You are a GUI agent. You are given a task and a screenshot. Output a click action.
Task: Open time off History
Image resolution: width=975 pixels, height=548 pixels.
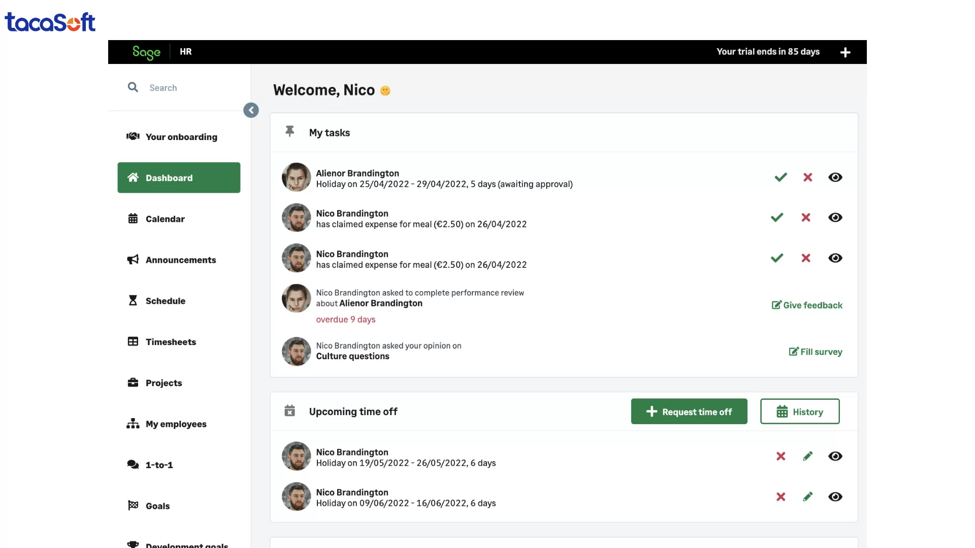click(x=799, y=412)
